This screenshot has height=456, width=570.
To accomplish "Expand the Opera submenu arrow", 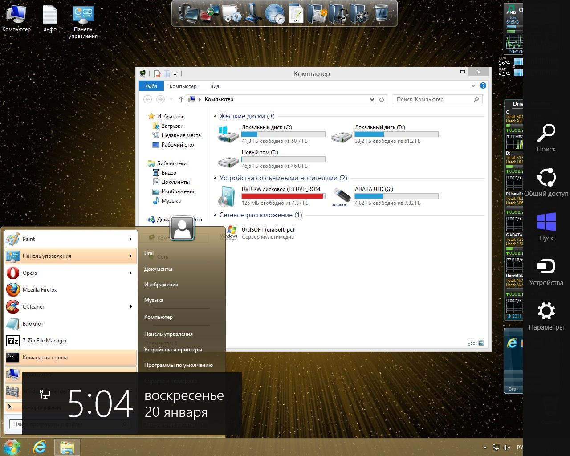I will [130, 273].
